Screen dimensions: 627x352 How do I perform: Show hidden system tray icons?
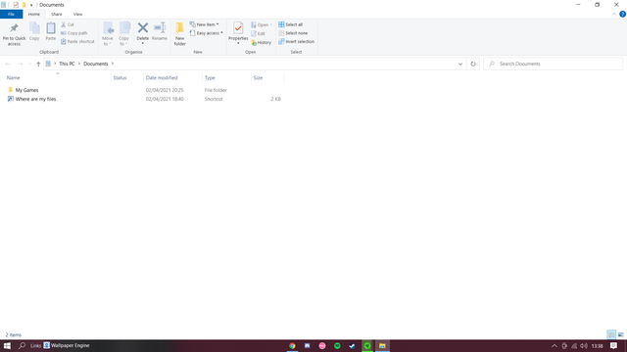[x=555, y=346]
